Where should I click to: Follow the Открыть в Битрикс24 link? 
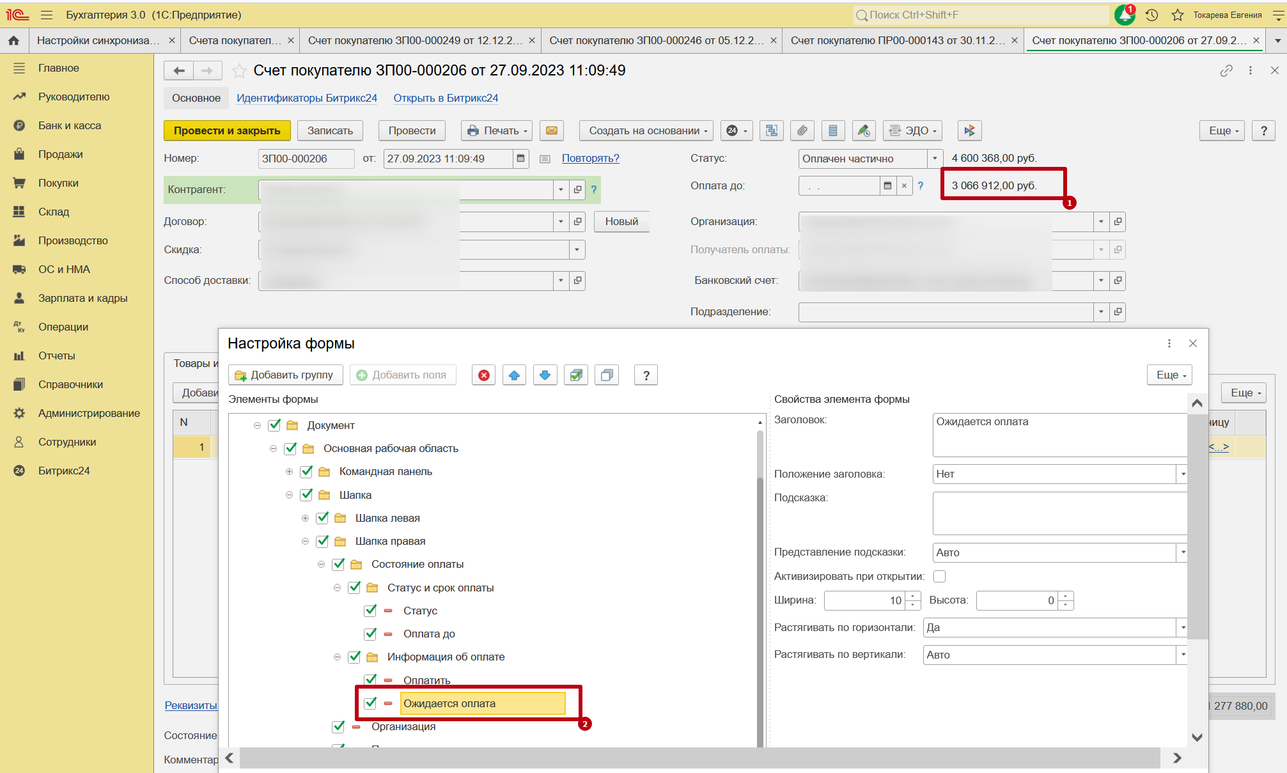pos(446,98)
